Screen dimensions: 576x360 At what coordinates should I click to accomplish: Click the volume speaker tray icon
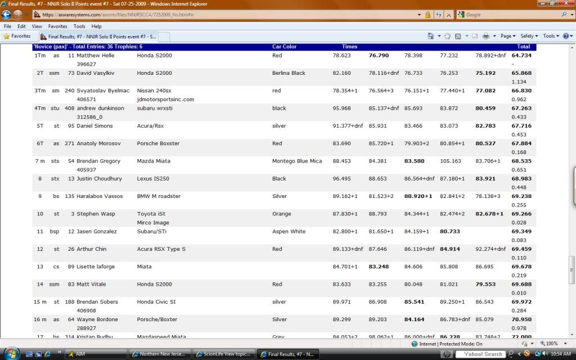pos(545,354)
